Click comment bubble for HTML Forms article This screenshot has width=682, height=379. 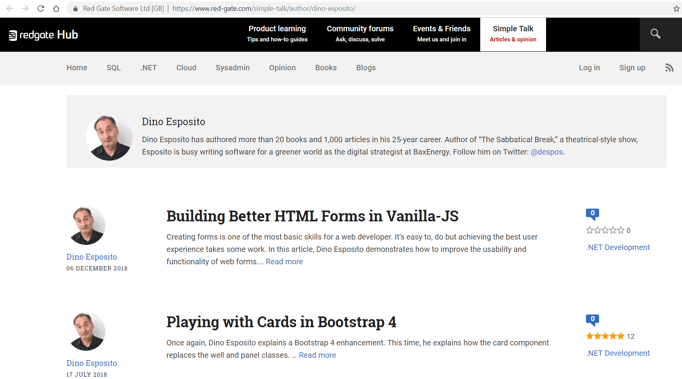tap(593, 214)
